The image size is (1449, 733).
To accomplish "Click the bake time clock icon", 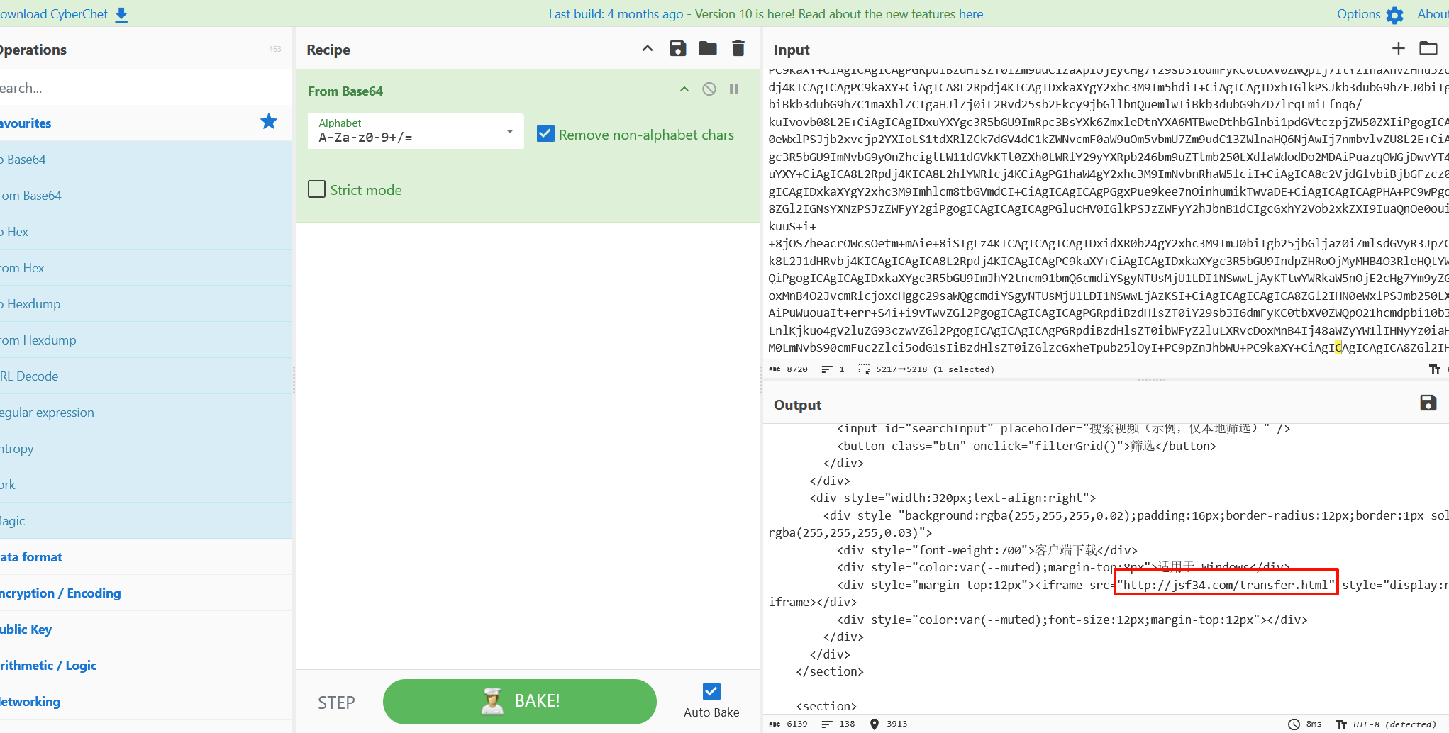I will tap(1294, 724).
